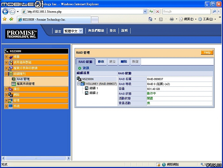The image size is (223, 168).
Task: Switch to the 建立 tab
Action: click(112, 62)
